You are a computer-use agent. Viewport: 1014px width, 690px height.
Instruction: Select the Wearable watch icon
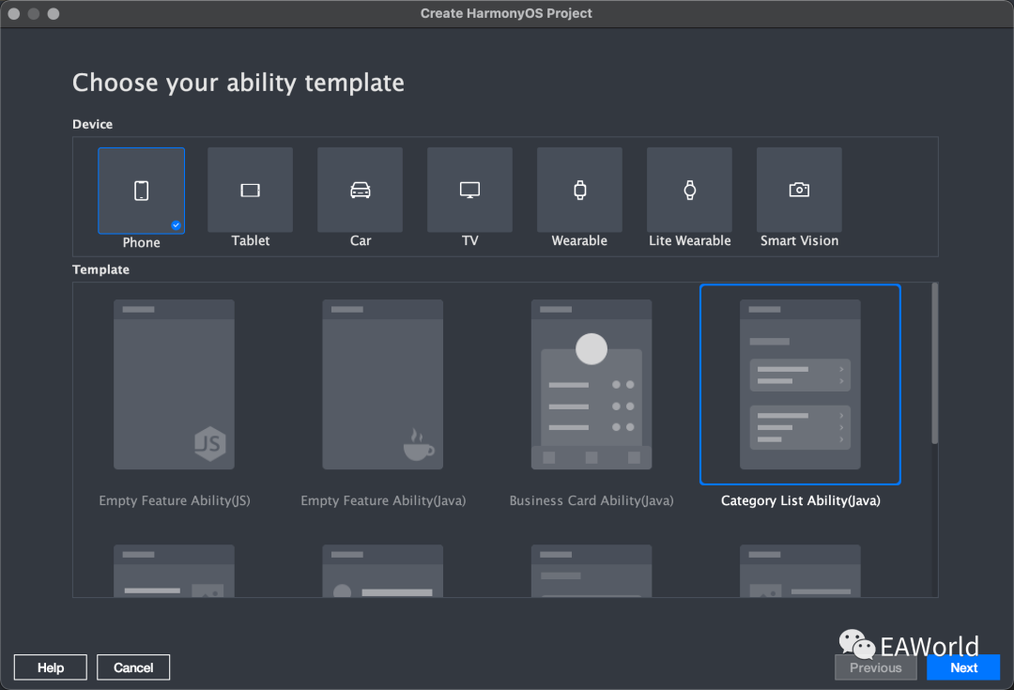point(580,191)
